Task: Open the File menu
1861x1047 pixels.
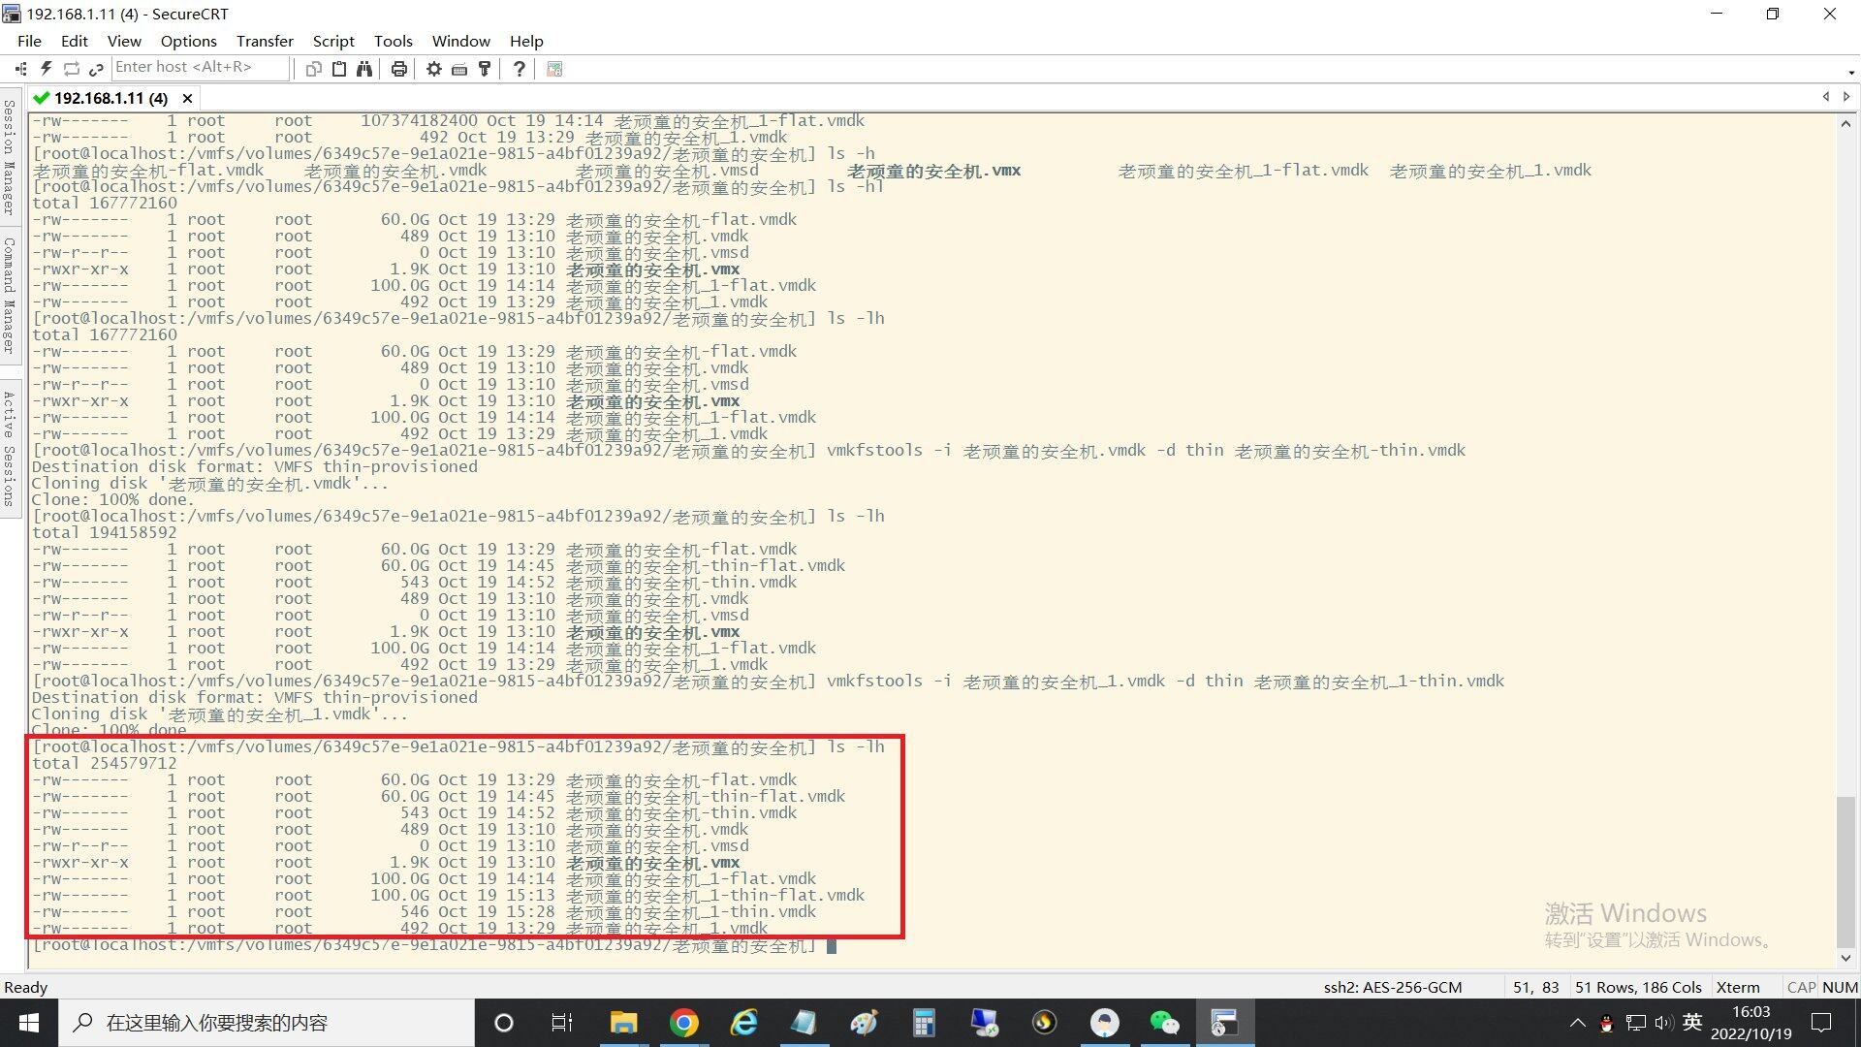Action: click(28, 41)
